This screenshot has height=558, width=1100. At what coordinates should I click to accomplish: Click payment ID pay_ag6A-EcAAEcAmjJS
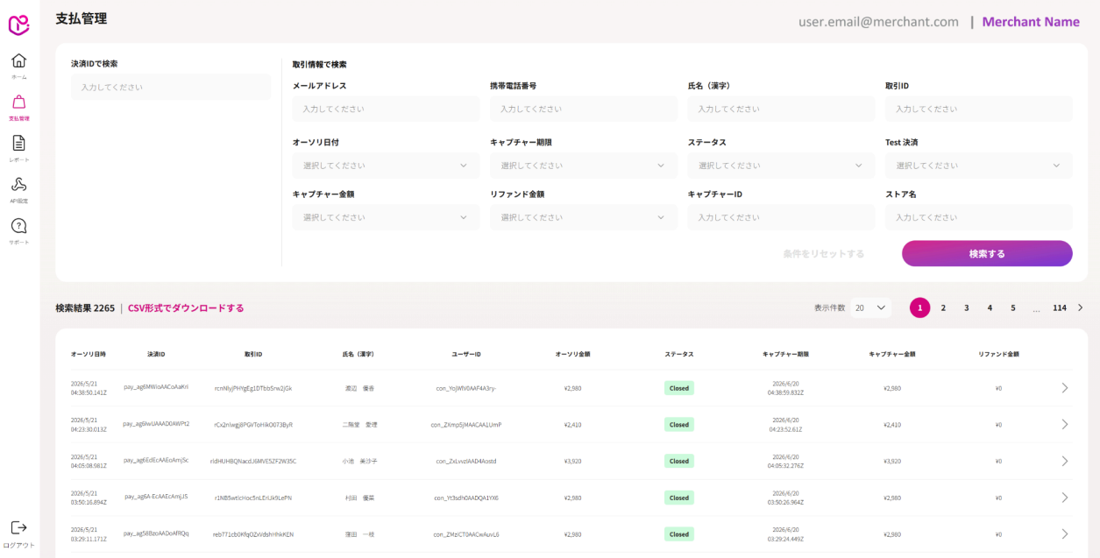point(156,496)
